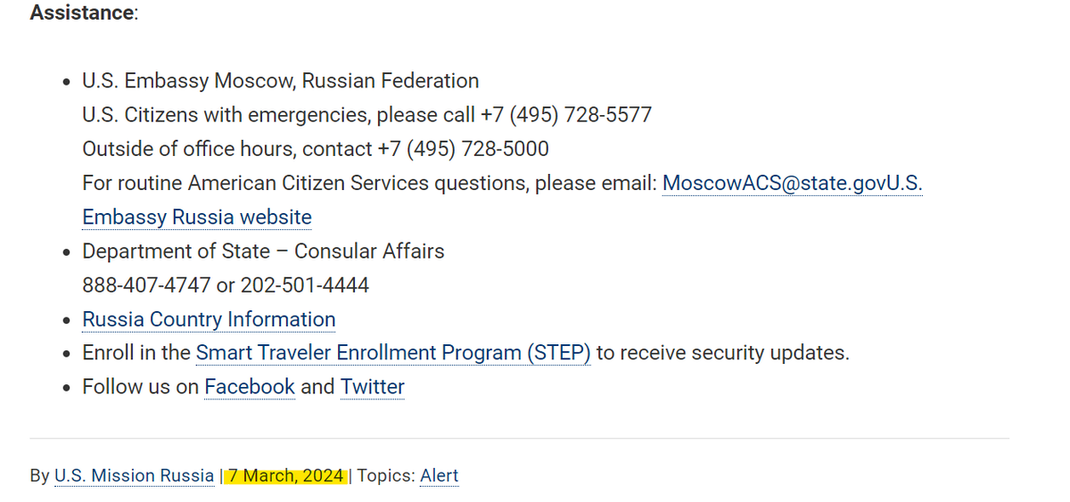
Task: Click the Topics: label in the footer
Action: pyautogui.click(x=386, y=476)
